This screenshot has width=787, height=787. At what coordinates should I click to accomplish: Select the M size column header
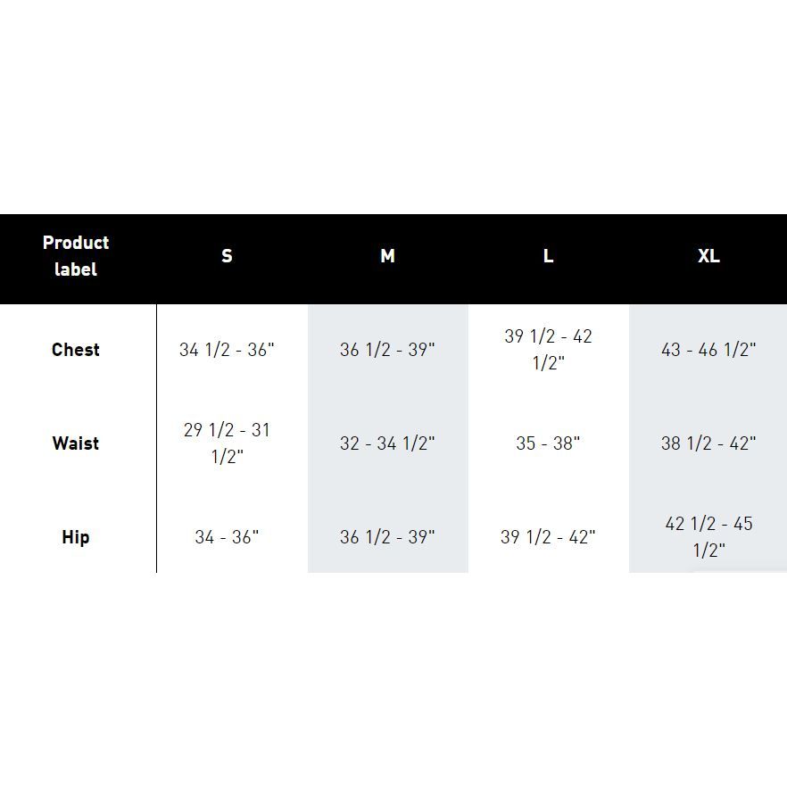pyautogui.click(x=387, y=256)
